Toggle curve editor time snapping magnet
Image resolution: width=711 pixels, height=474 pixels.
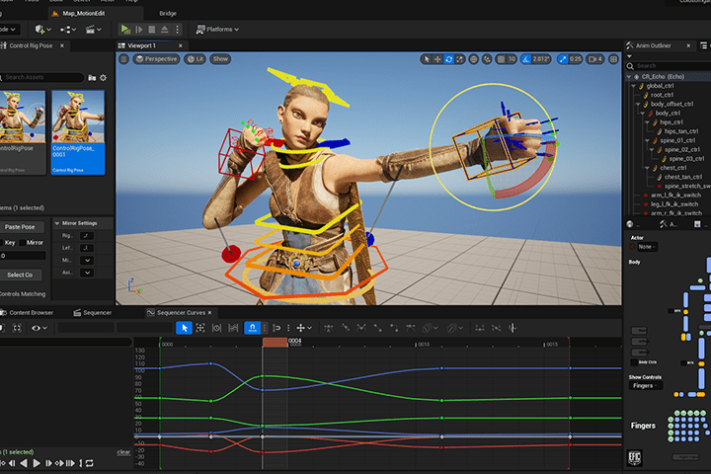(x=252, y=328)
